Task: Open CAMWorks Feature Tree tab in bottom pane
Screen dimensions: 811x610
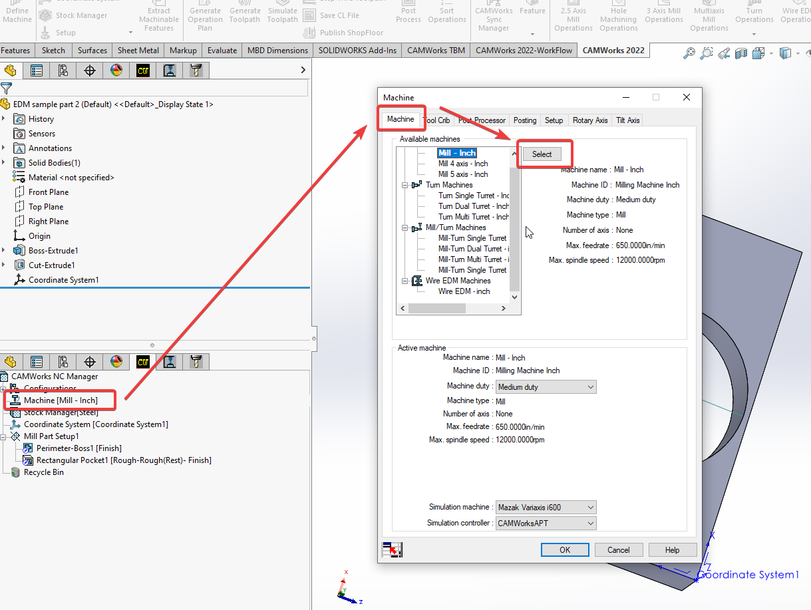Action: [143, 361]
